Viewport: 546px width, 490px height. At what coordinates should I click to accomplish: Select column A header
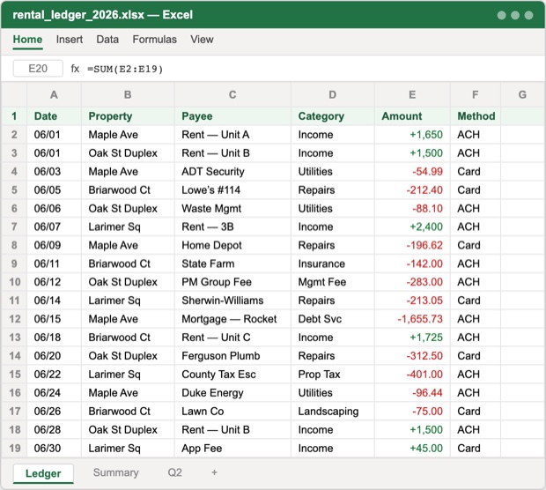(x=54, y=94)
